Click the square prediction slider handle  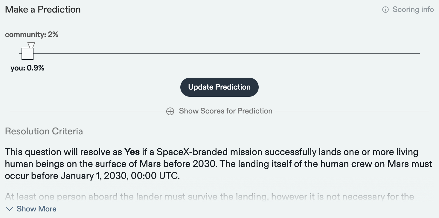[x=28, y=54]
